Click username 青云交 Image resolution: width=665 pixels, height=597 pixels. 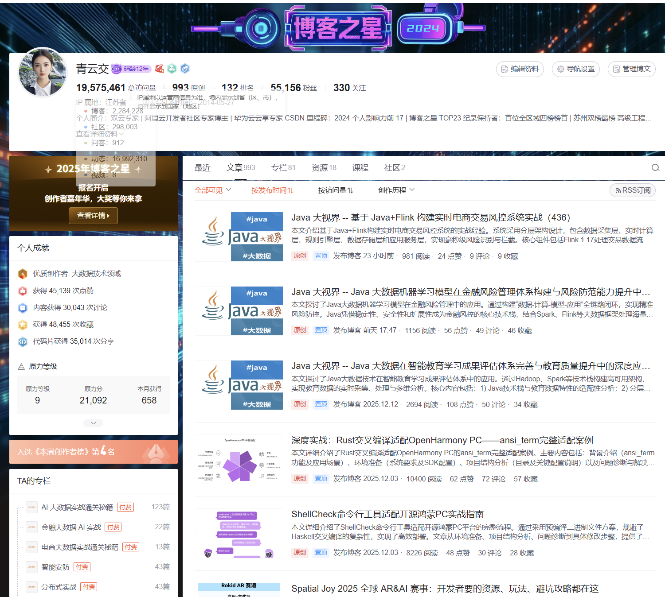pyautogui.click(x=92, y=69)
